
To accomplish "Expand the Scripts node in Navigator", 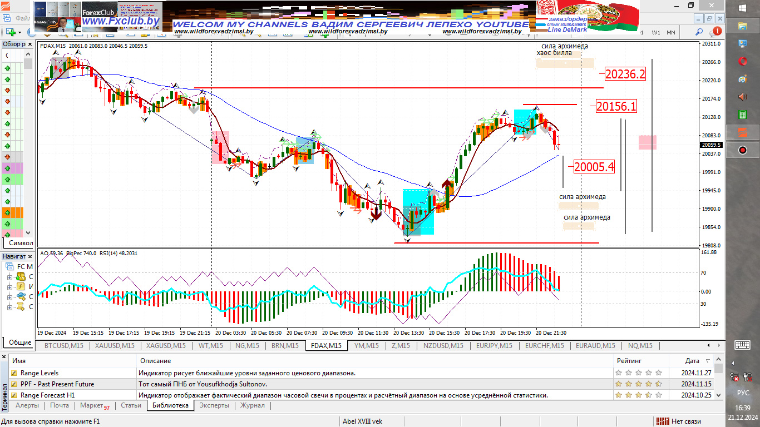I will 9,306.
